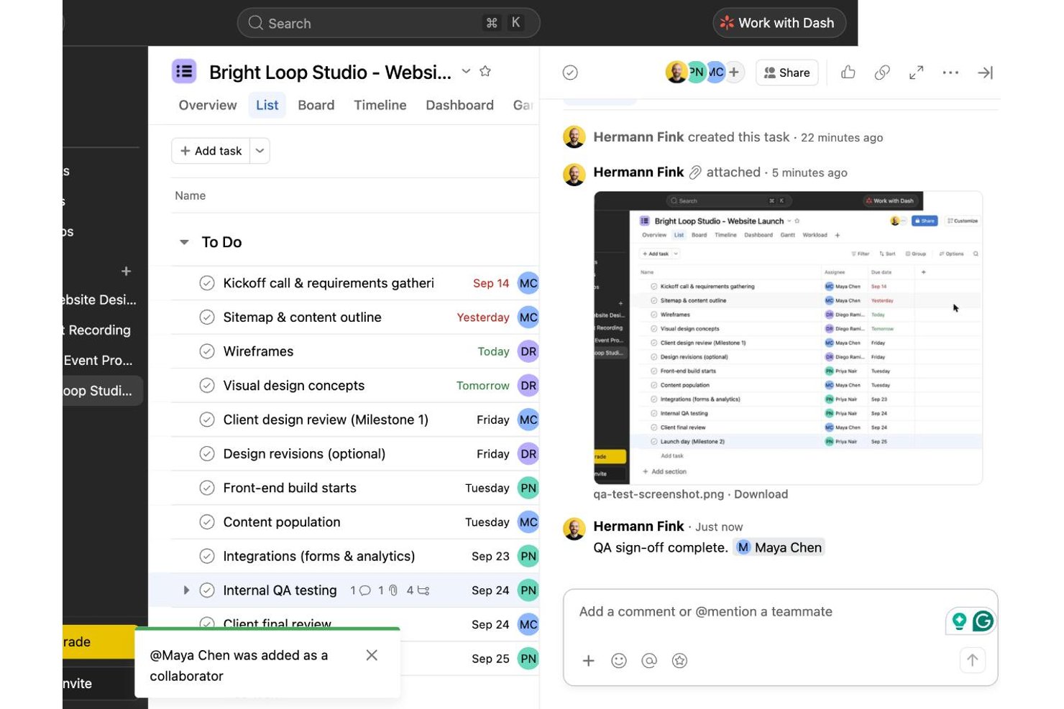
Task: Go to the Timeline tab
Action: (x=380, y=105)
